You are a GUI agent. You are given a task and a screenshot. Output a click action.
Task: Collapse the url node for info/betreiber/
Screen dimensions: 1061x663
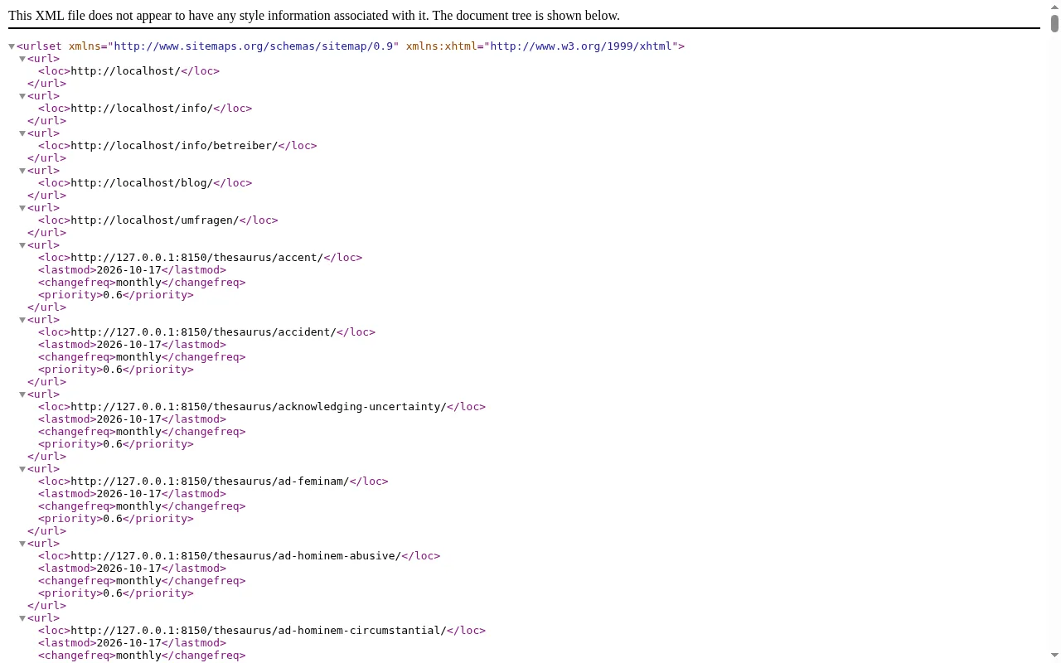pos(22,133)
